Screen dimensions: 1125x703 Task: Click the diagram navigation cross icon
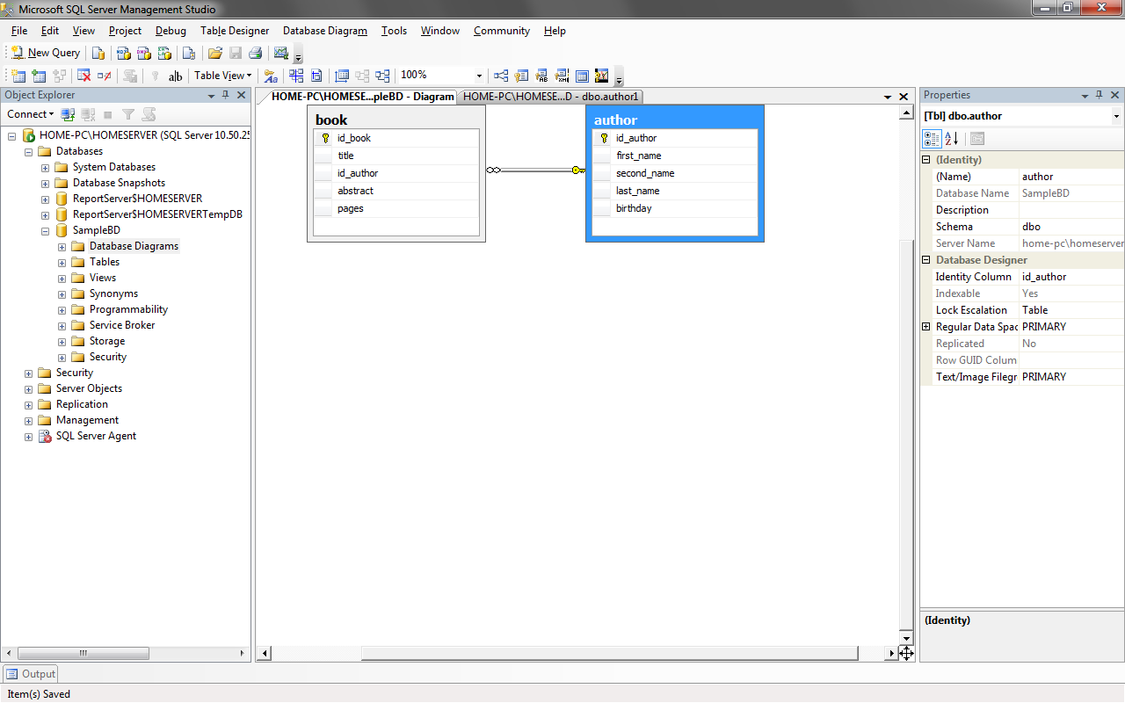pyautogui.click(x=906, y=653)
